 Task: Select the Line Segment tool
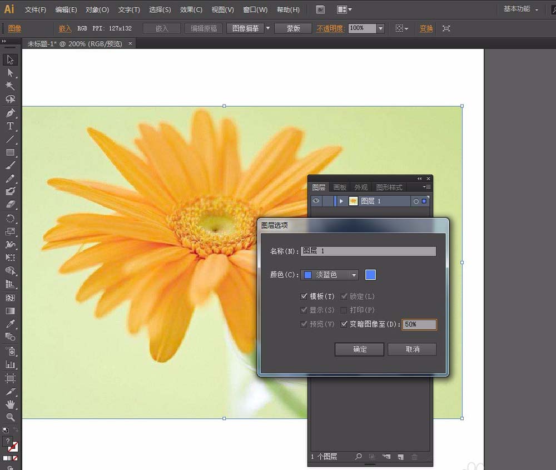click(10, 139)
